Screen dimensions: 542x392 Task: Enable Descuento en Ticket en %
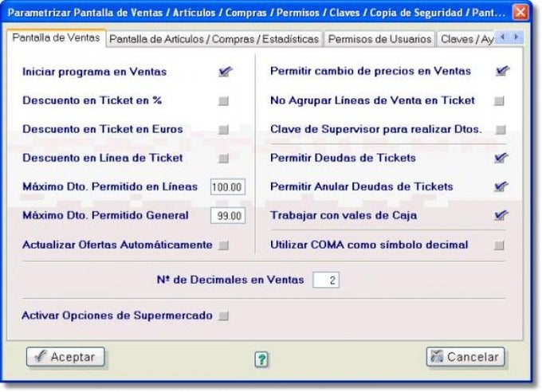[223, 101]
